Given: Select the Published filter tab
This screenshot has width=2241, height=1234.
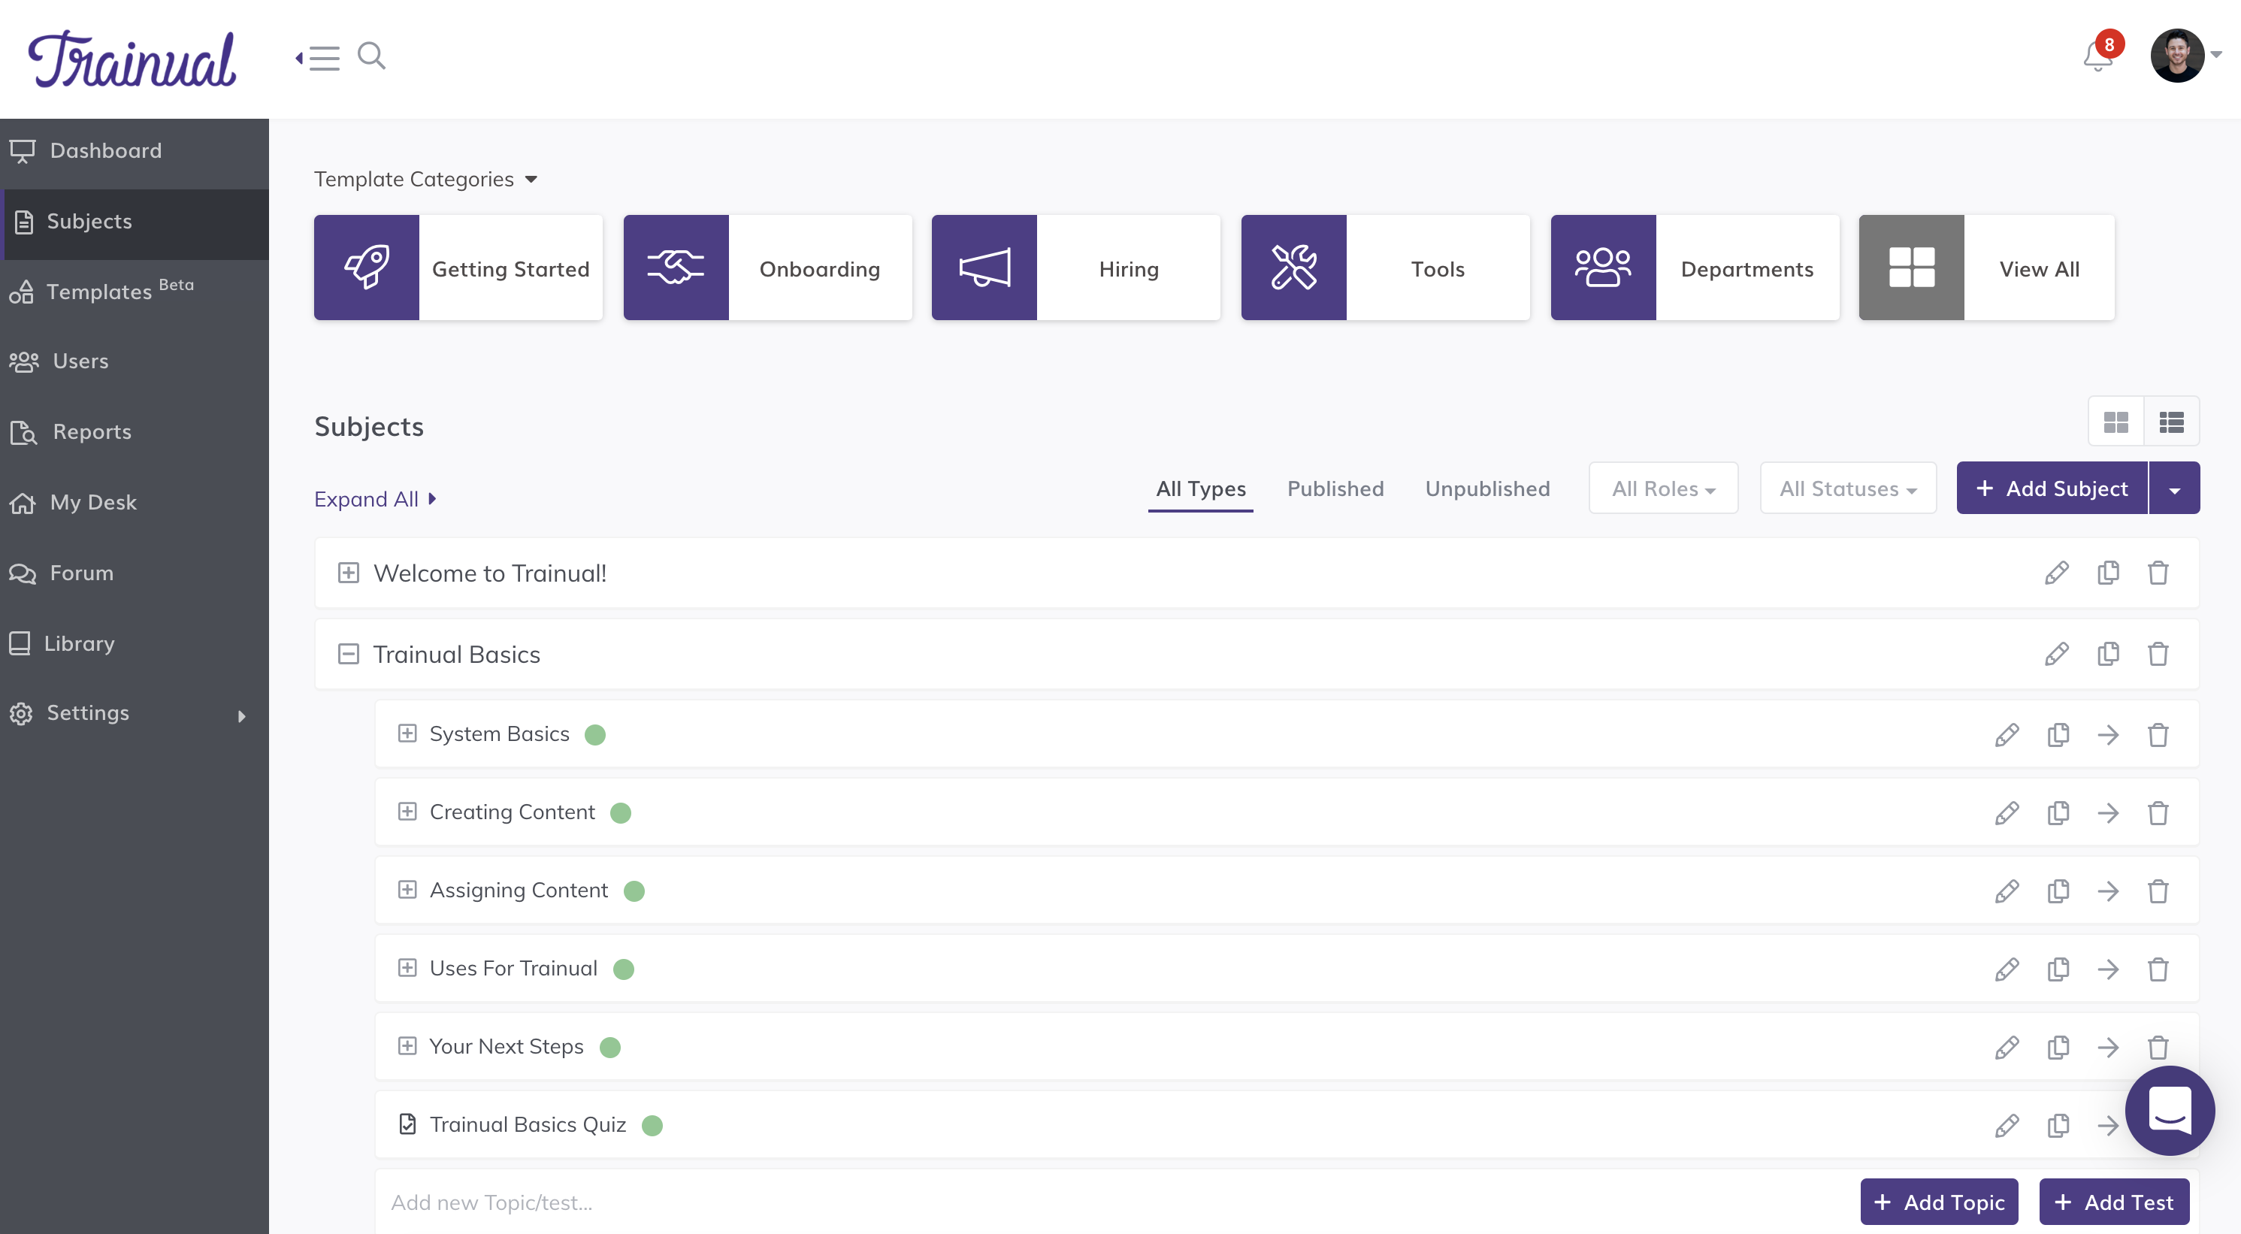Looking at the screenshot, I should click(1335, 489).
